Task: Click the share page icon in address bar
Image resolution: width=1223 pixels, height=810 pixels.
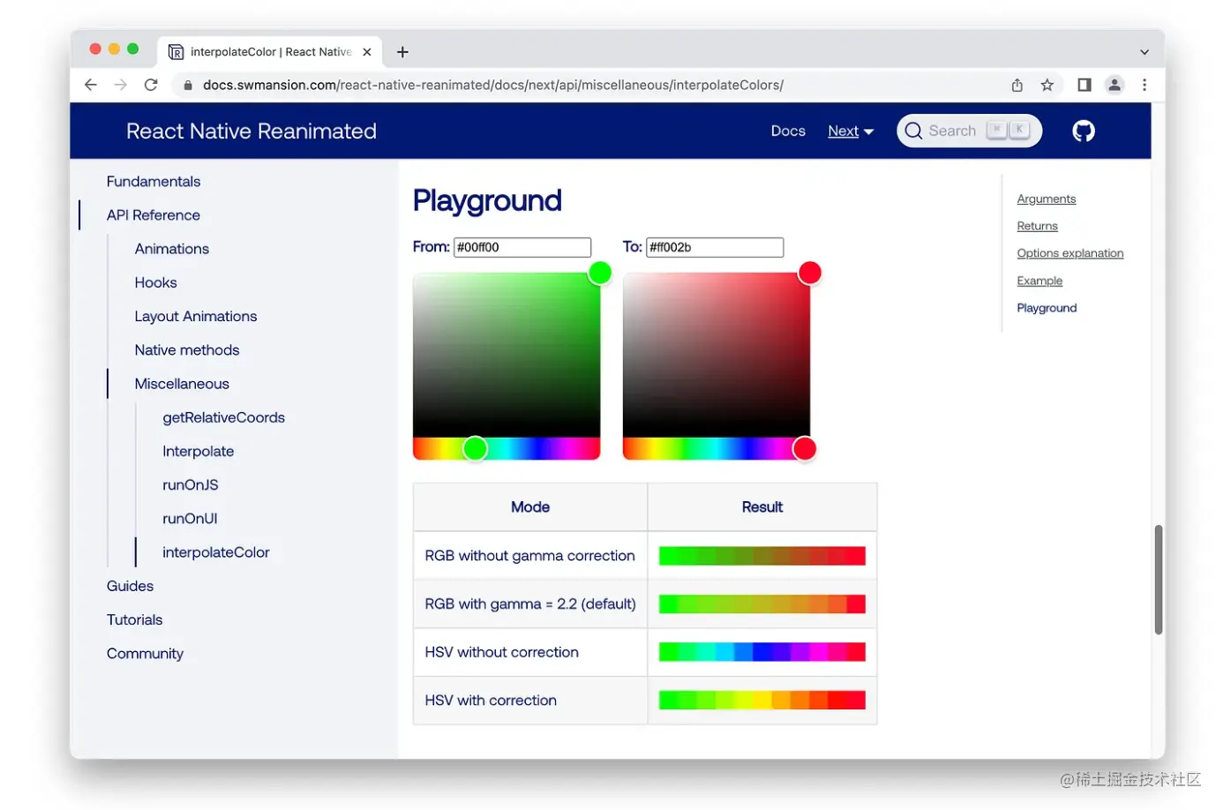Action: click(1017, 85)
